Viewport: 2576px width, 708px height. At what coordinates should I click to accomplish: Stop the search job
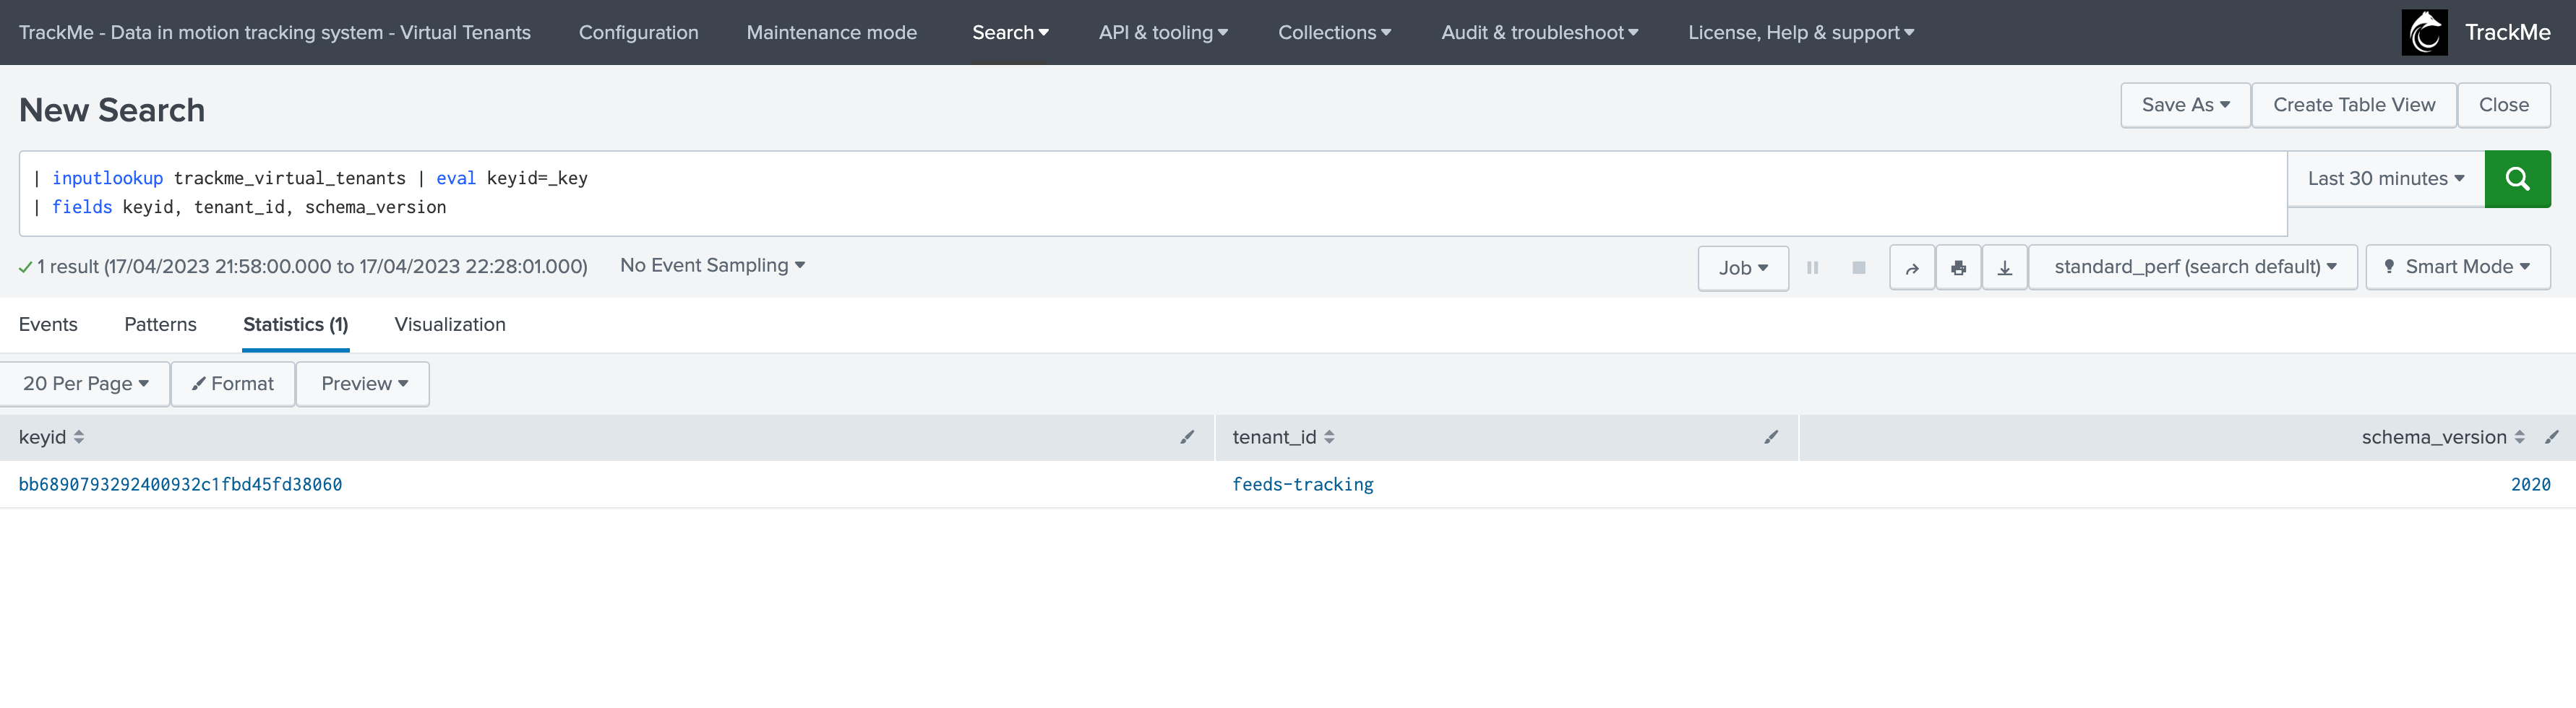pyautogui.click(x=1858, y=268)
